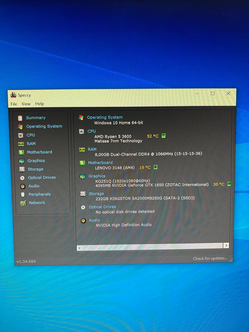Click the RAM stick icon in sidebar

pos(21,144)
